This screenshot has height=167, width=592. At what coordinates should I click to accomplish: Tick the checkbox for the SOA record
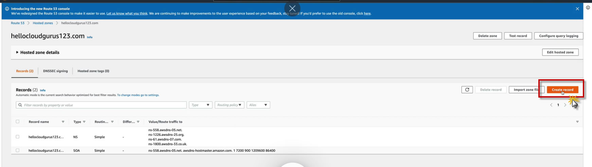pos(18,150)
